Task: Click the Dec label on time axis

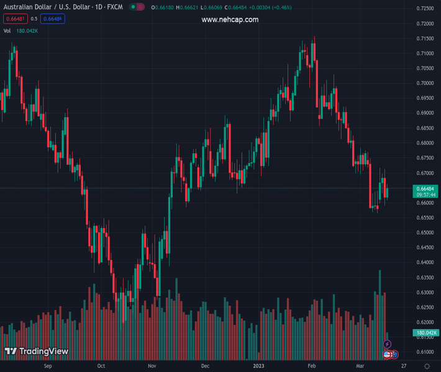Action: click(x=205, y=366)
